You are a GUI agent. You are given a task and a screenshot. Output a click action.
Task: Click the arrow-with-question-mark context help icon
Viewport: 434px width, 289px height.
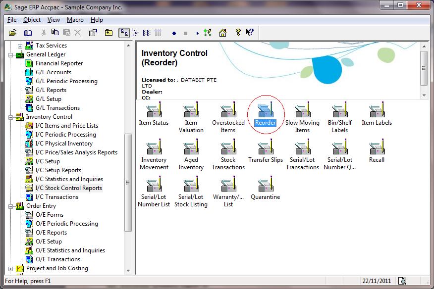250,32
